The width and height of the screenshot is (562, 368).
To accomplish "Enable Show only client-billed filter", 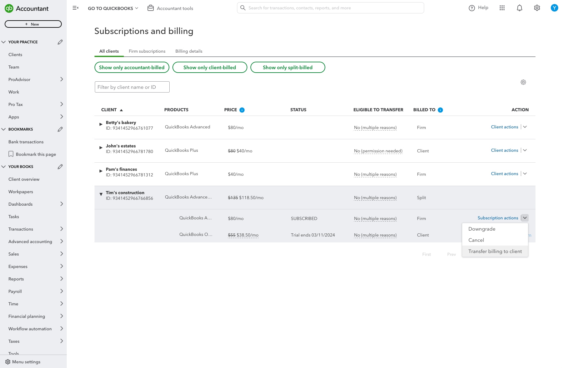I will pyautogui.click(x=210, y=67).
